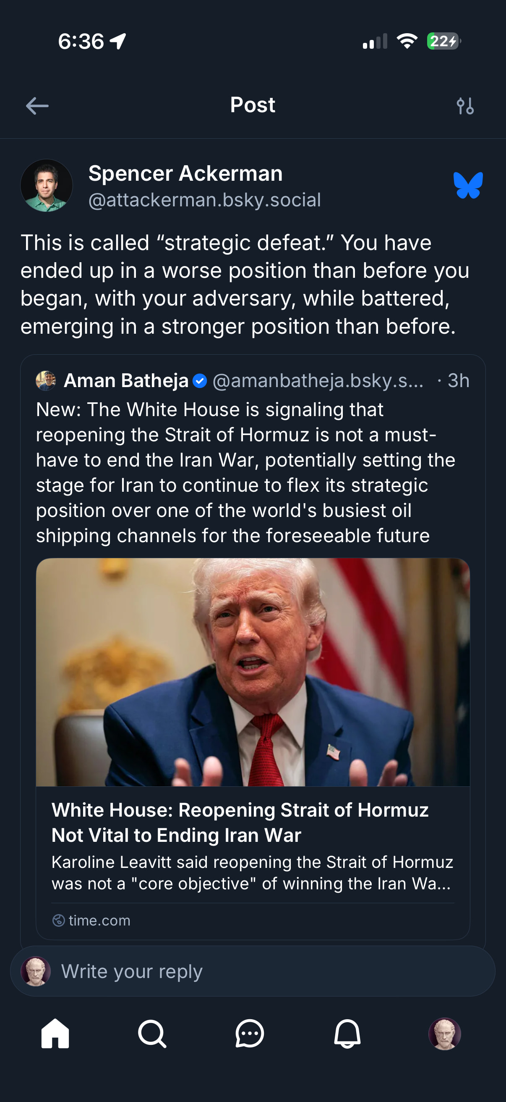Image resolution: width=506 pixels, height=1102 pixels.
Task: Open Notifications bell icon
Action: (347, 1033)
